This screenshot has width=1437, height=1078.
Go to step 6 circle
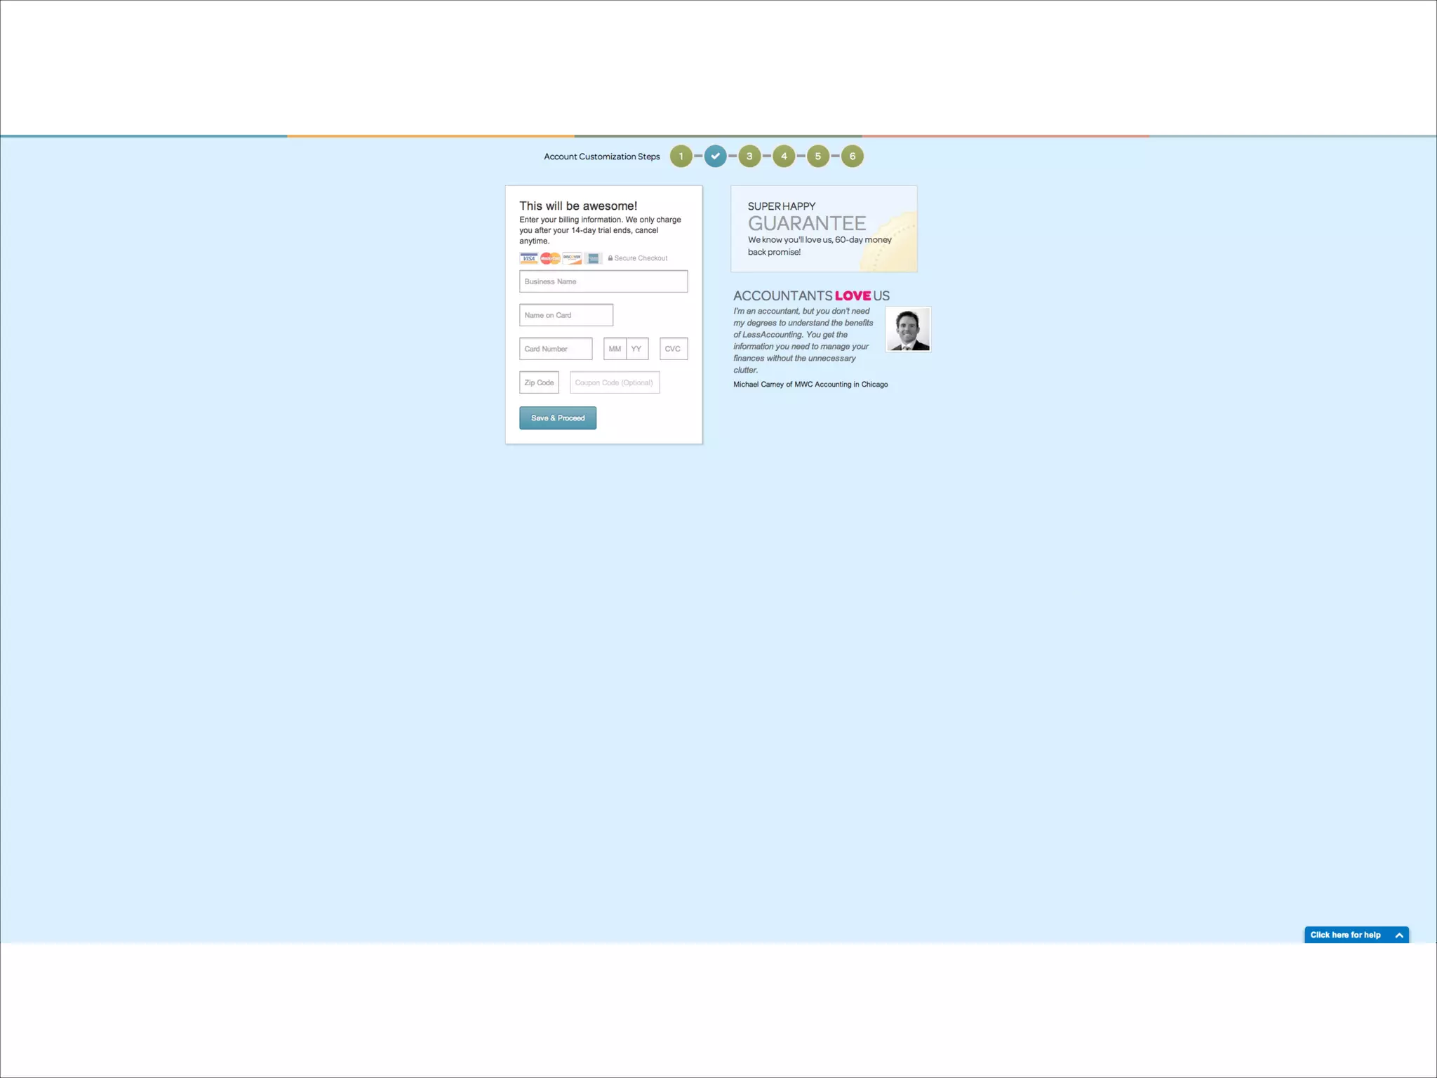853,157
